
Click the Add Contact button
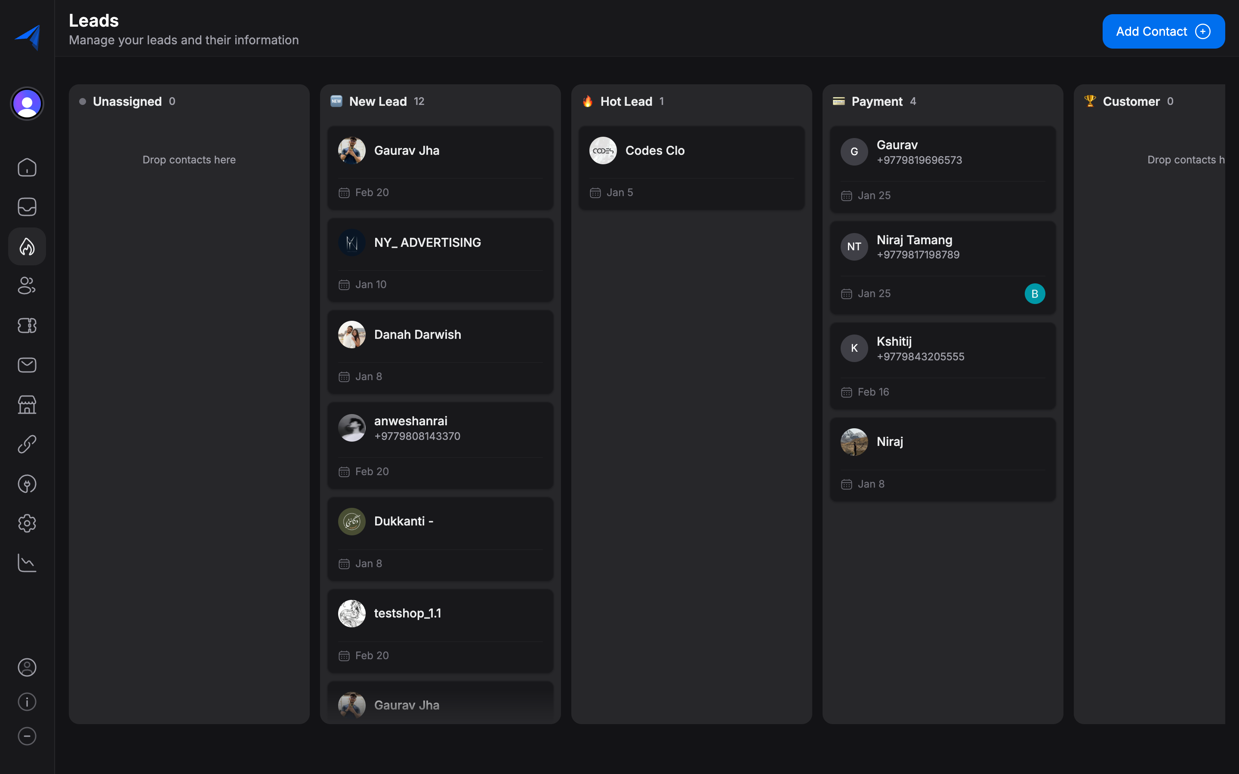pyautogui.click(x=1163, y=31)
